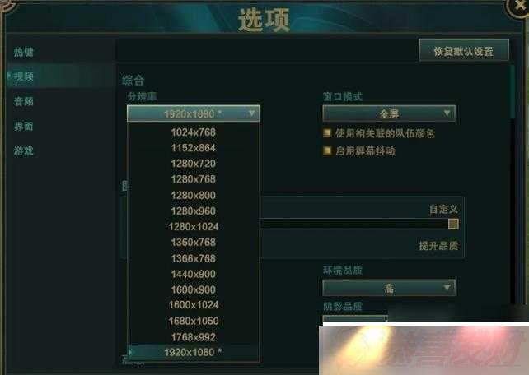Click the 分辨率 dropdown arrow icon
529x375 pixels.
pos(251,113)
